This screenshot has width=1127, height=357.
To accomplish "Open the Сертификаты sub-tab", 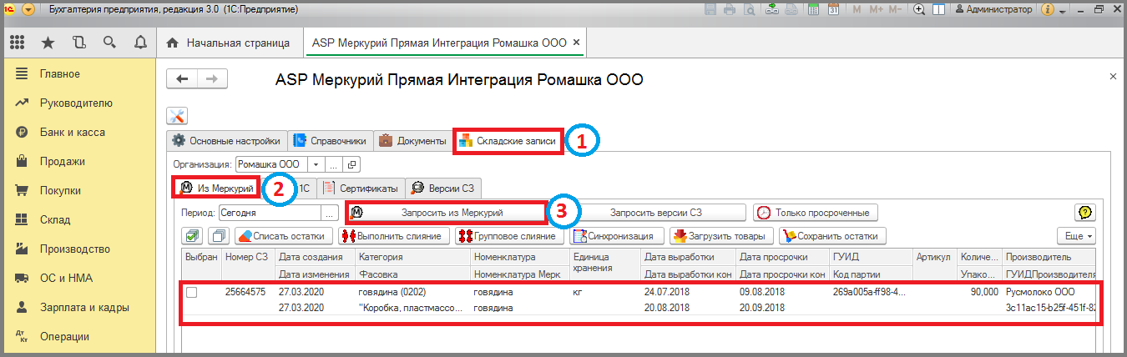I will (x=362, y=189).
